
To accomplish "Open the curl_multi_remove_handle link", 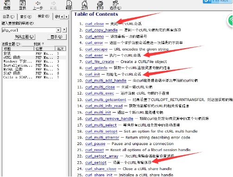I will (x=109, y=119).
